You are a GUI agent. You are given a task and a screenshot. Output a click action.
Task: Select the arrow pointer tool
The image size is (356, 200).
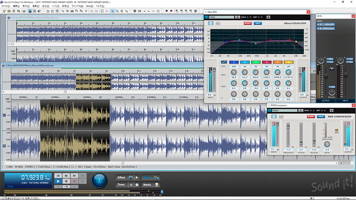112,11
